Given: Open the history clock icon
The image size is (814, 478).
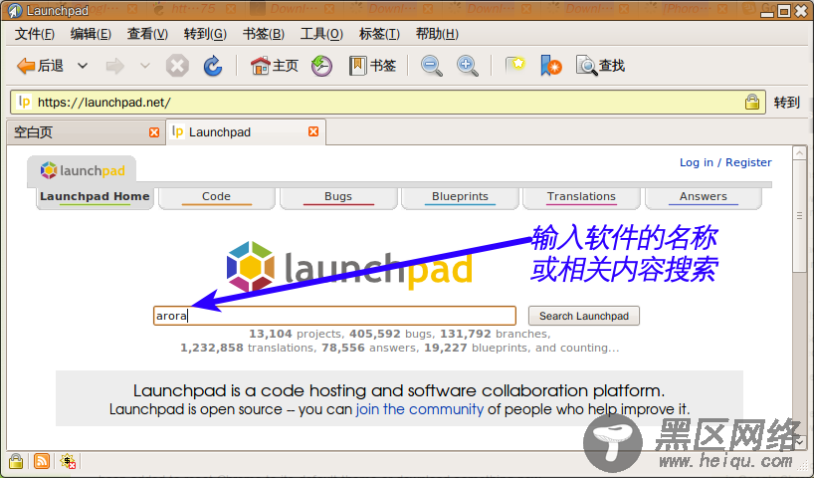Looking at the screenshot, I should point(321,66).
